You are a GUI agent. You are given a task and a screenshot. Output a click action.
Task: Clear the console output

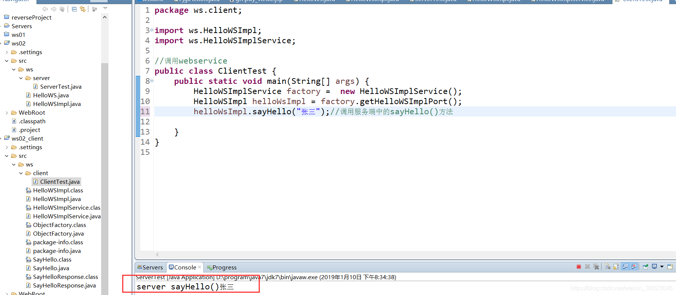(608, 267)
